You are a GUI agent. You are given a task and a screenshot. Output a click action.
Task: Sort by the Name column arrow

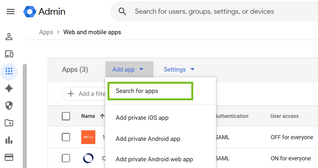(102, 116)
